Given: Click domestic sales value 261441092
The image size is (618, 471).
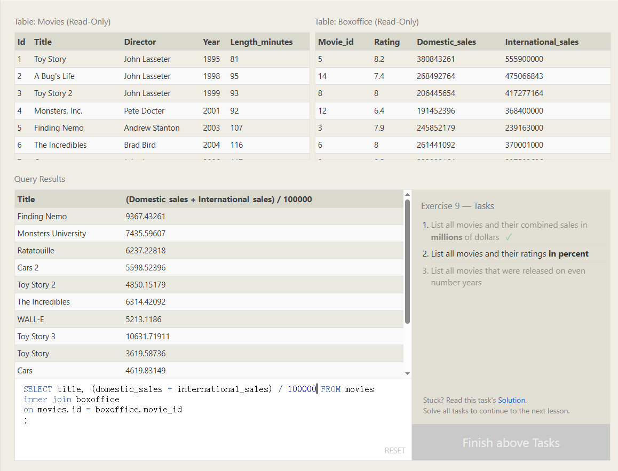Looking at the screenshot, I should point(436,145).
